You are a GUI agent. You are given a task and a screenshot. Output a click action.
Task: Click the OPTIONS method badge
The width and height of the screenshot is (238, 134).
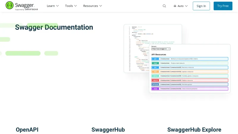point(155,85)
